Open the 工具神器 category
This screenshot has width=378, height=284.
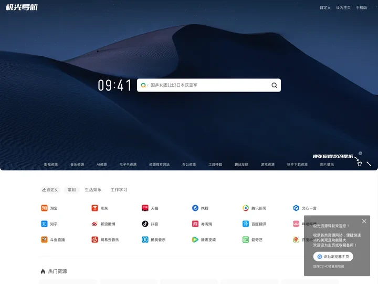[x=215, y=165]
